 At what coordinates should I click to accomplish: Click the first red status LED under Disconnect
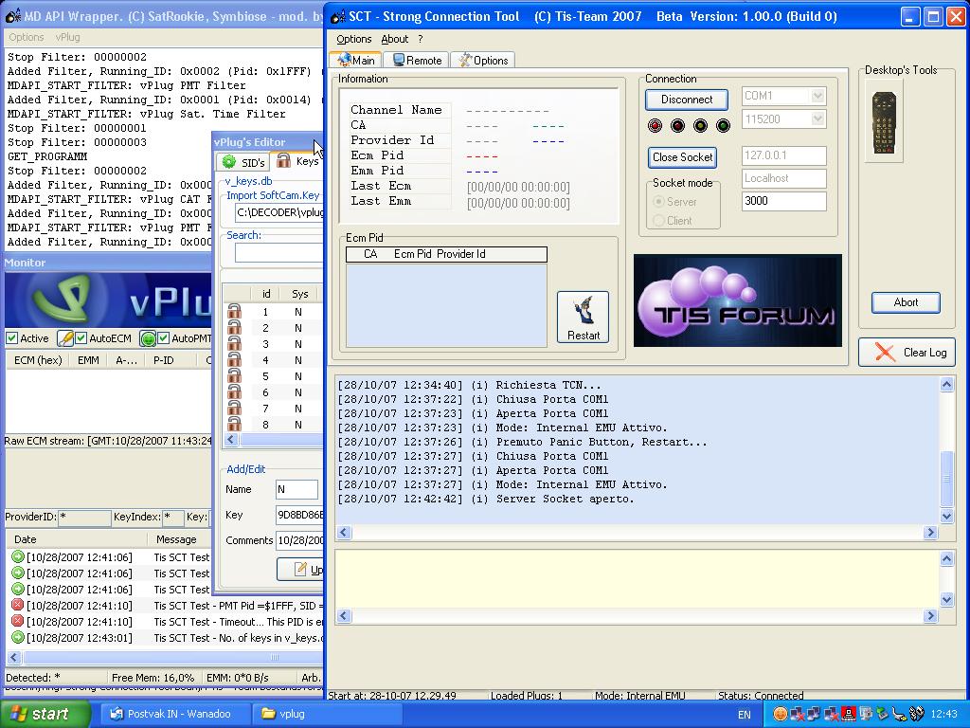[x=655, y=126]
